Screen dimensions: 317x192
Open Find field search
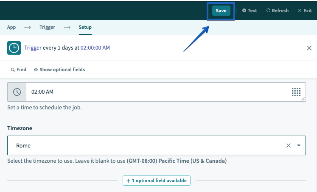pos(19,70)
